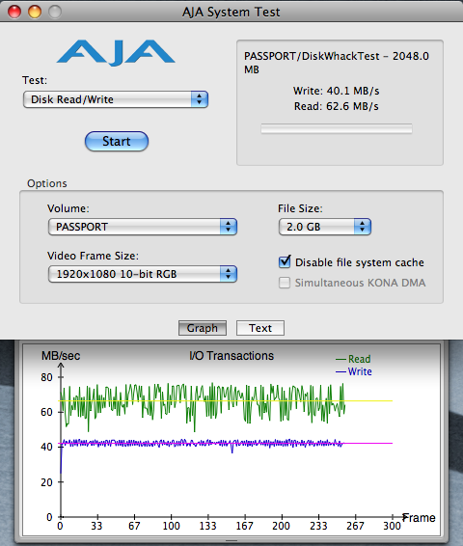The width and height of the screenshot is (463, 546).
Task: Click the yellow minimize window button
Action: click(x=35, y=12)
